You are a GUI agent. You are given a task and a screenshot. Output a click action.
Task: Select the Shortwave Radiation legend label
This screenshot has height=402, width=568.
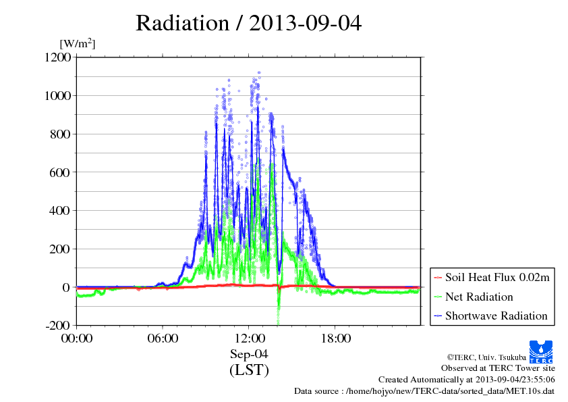496,316
